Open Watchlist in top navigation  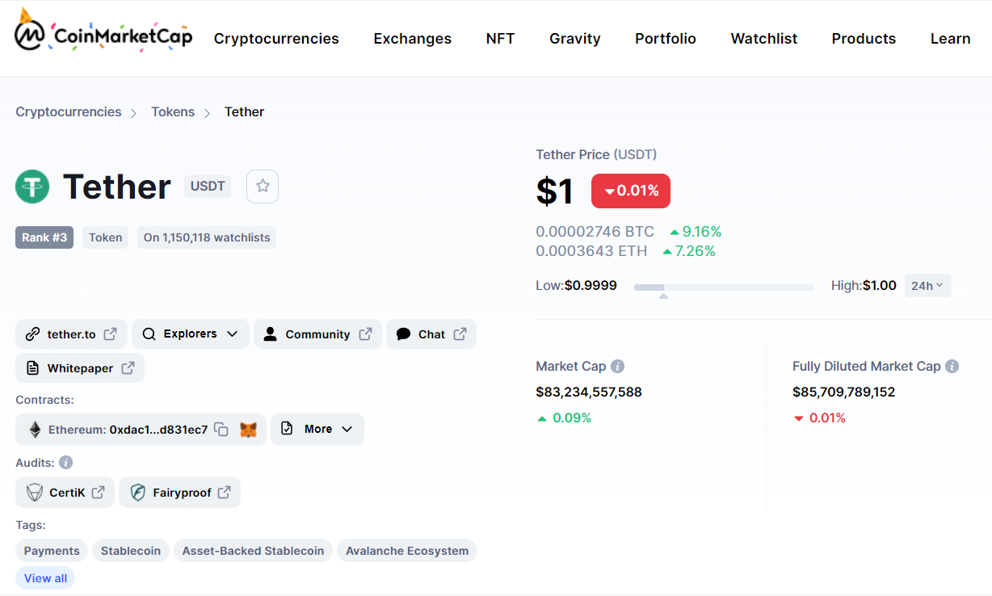coord(764,39)
